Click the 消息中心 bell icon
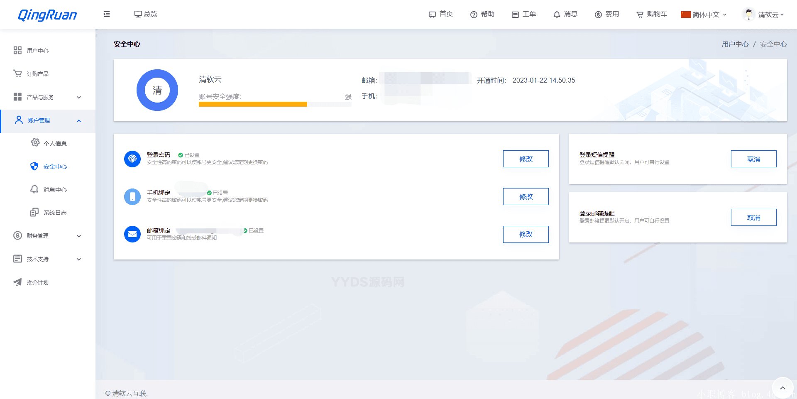 tap(34, 189)
